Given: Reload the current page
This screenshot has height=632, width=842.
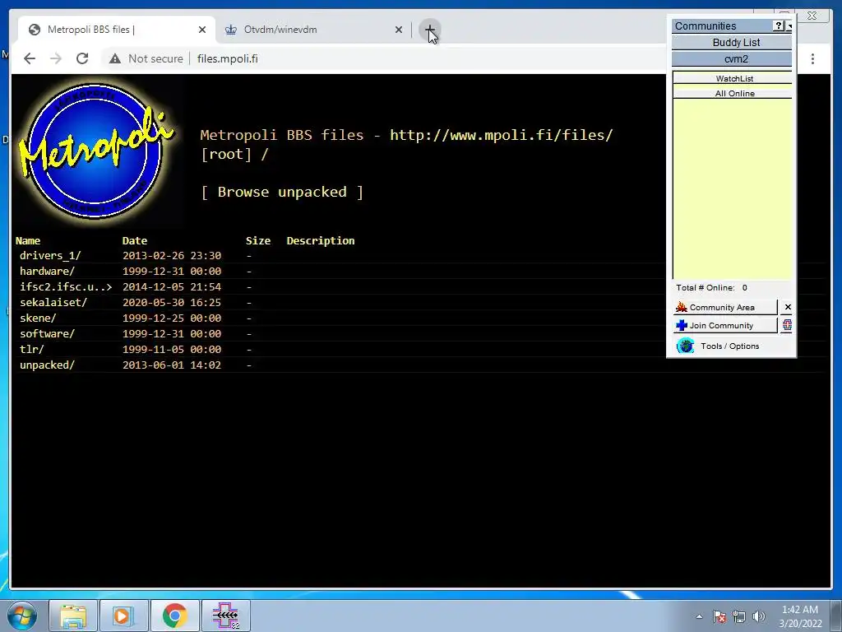Looking at the screenshot, I should 82,58.
